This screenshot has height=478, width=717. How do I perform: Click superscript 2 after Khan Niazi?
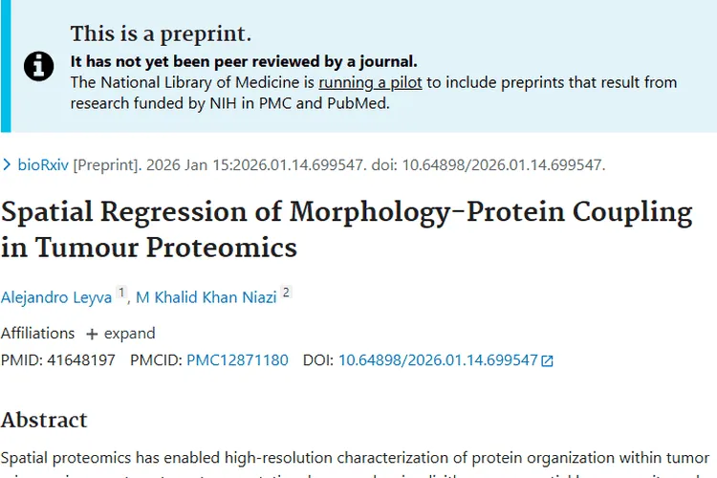click(286, 293)
